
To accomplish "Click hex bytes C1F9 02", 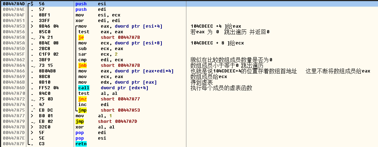I will point(49,54).
